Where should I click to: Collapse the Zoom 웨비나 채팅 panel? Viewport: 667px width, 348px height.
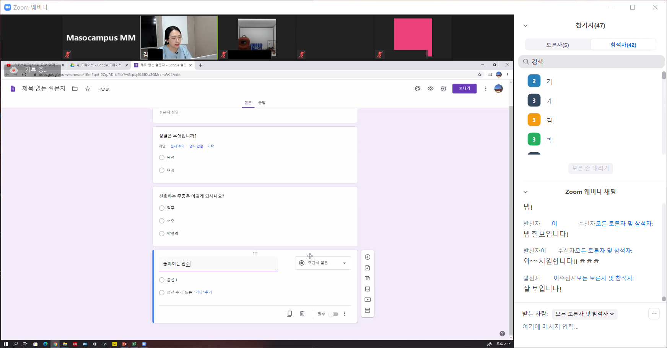(525, 192)
